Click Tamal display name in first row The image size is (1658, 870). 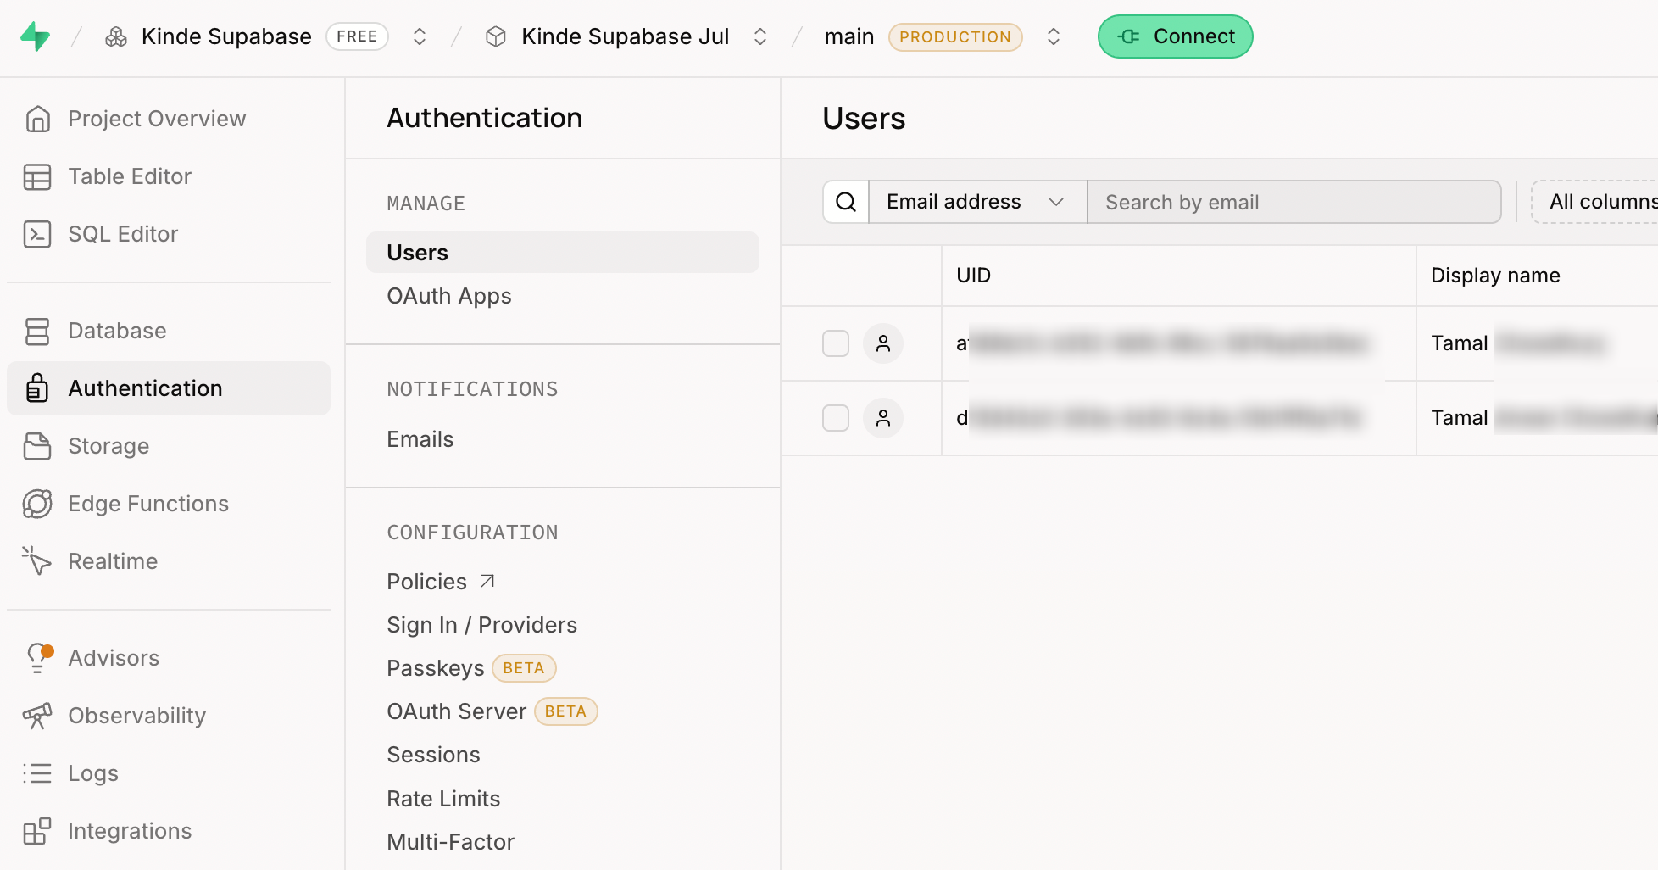[1460, 343]
